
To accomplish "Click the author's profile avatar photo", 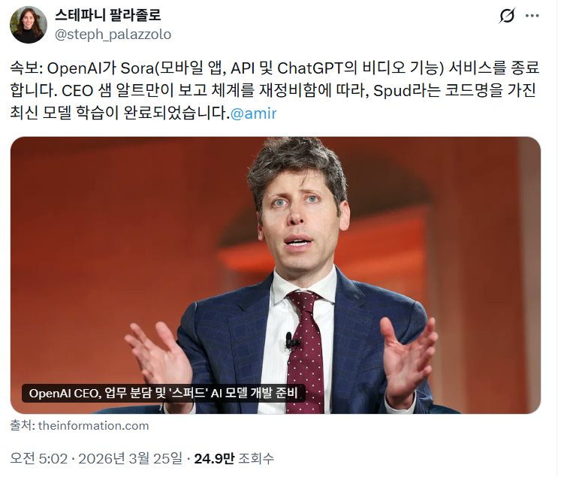I will click(x=29, y=25).
